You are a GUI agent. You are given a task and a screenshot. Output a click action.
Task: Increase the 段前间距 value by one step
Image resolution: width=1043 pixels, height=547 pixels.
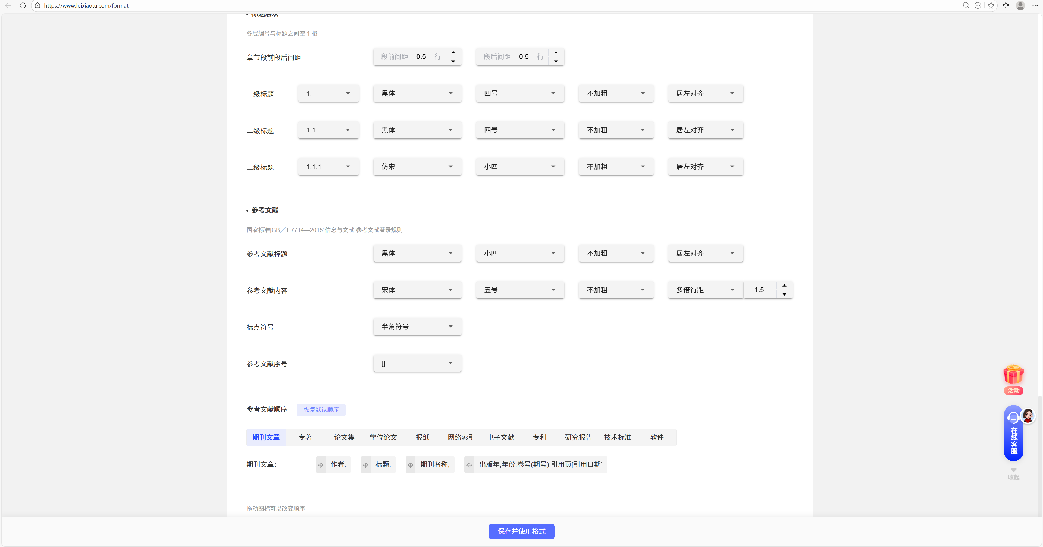[453, 53]
